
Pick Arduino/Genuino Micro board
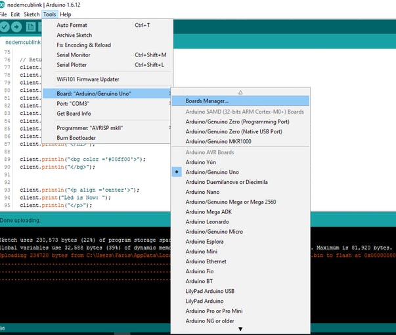coord(240,232)
